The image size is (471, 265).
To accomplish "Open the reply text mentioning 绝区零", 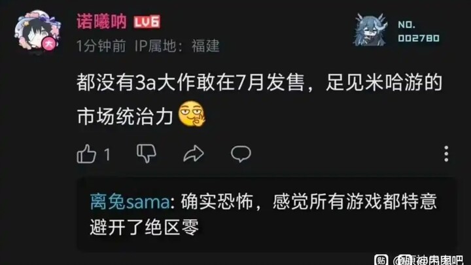I will pyautogui.click(x=263, y=214).
